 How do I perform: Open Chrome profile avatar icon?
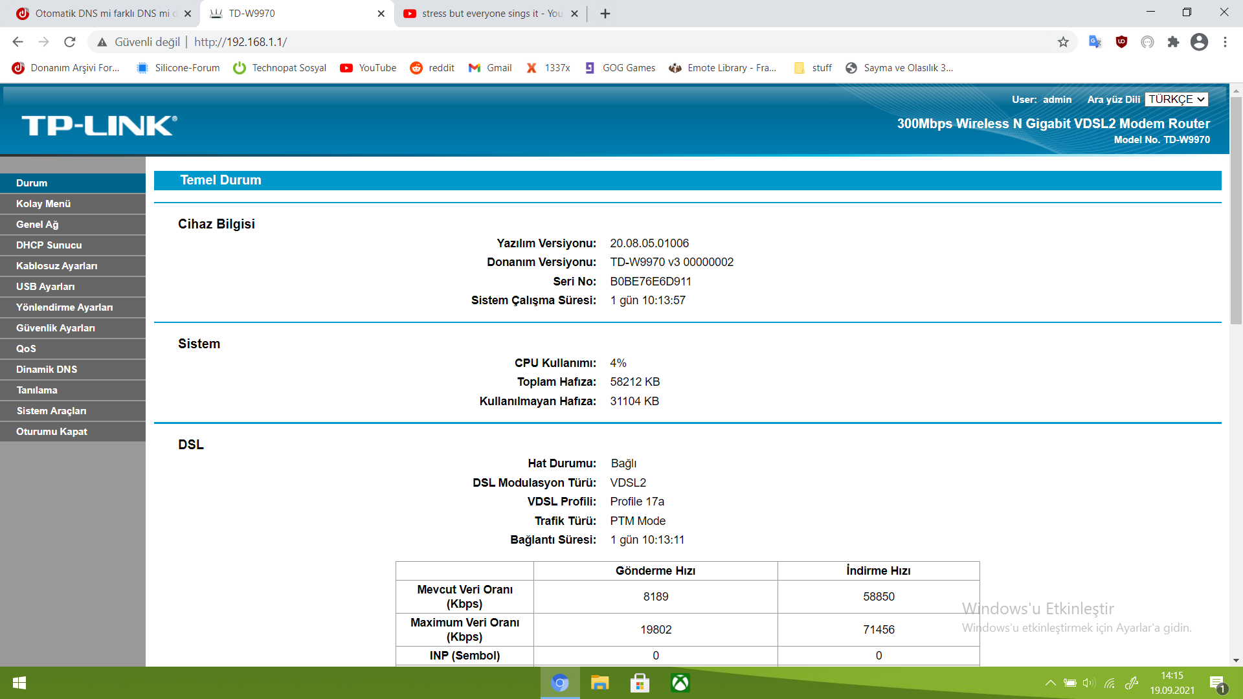click(1199, 42)
